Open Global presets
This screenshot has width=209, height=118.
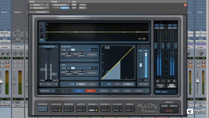point(165,106)
